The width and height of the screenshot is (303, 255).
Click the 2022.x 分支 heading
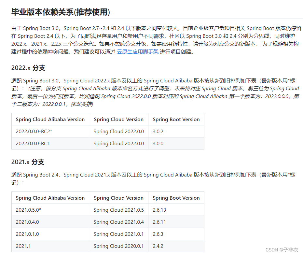click(x=28, y=68)
